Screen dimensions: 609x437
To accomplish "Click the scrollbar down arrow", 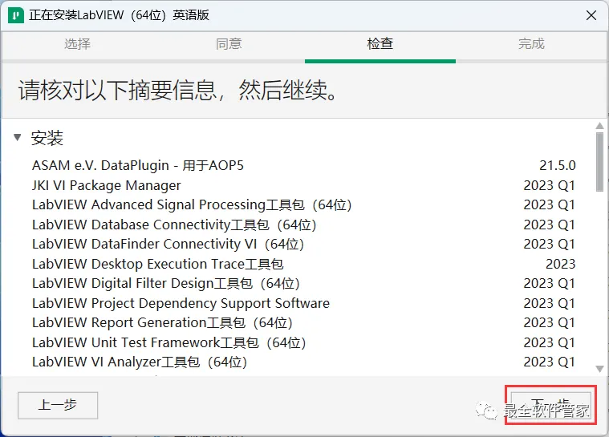I will pos(599,369).
